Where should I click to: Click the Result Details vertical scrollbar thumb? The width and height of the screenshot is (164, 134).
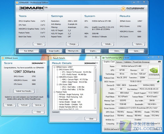(95, 81)
